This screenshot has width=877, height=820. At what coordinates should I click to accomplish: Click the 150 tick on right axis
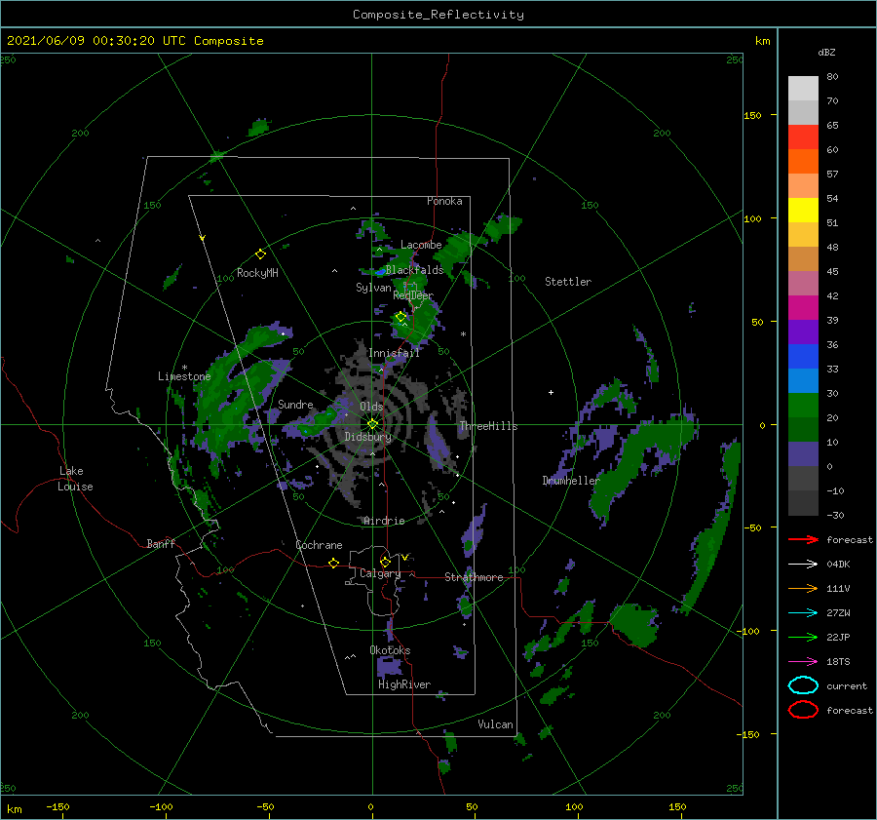[x=752, y=115]
